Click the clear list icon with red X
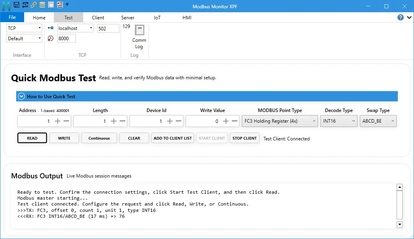The width and height of the screenshot is (414, 239). [60, 4]
